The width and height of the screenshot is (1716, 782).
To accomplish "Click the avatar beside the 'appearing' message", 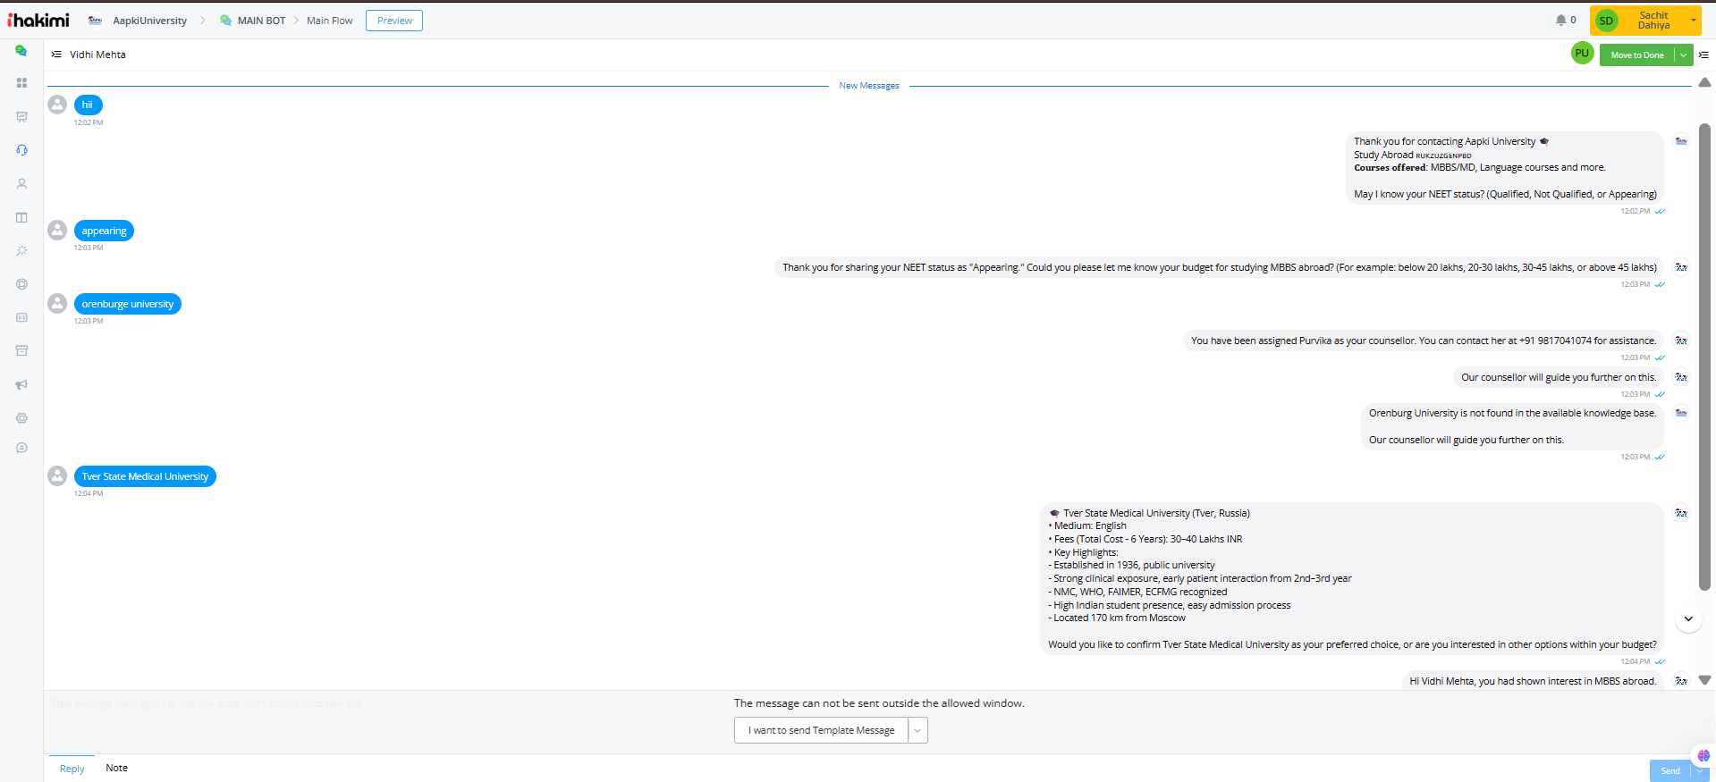I will (57, 231).
